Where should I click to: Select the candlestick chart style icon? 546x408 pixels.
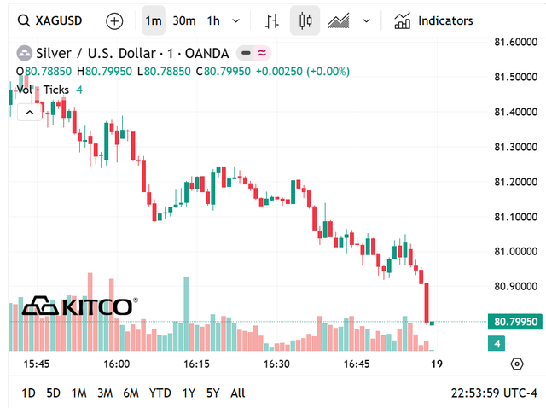click(x=306, y=20)
